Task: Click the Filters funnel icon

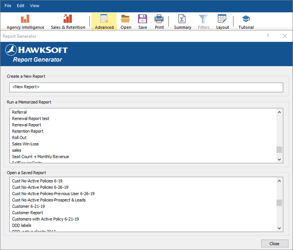Action: click(x=204, y=21)
